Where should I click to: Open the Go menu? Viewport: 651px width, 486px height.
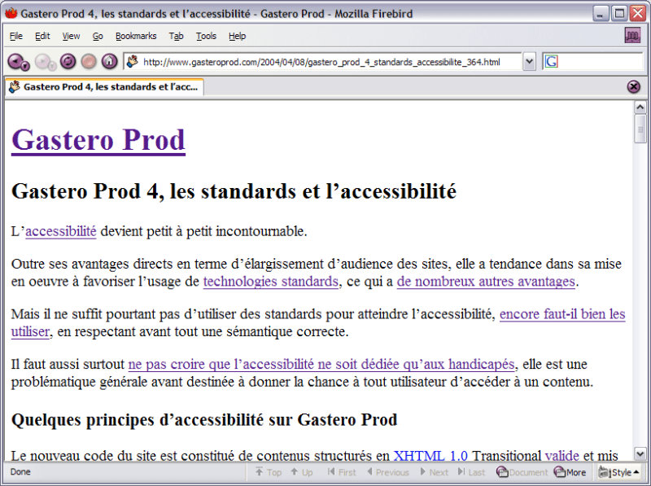pyautogui.click(x=98, y=36)
